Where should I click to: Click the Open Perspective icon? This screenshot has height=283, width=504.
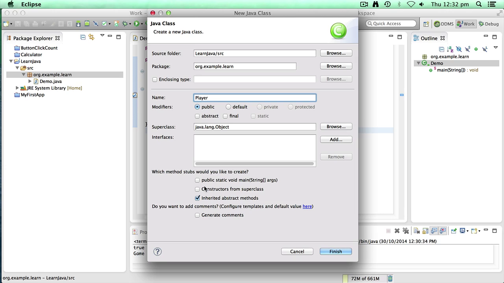tap(426, 24)
